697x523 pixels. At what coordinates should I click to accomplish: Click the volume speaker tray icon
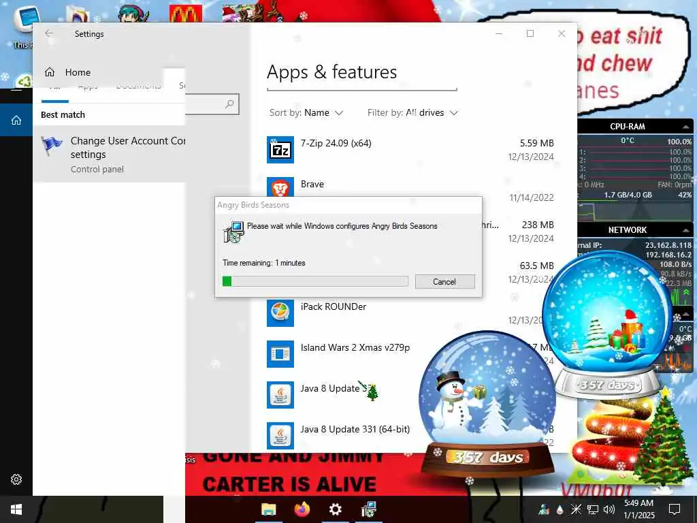coord(609,509)
